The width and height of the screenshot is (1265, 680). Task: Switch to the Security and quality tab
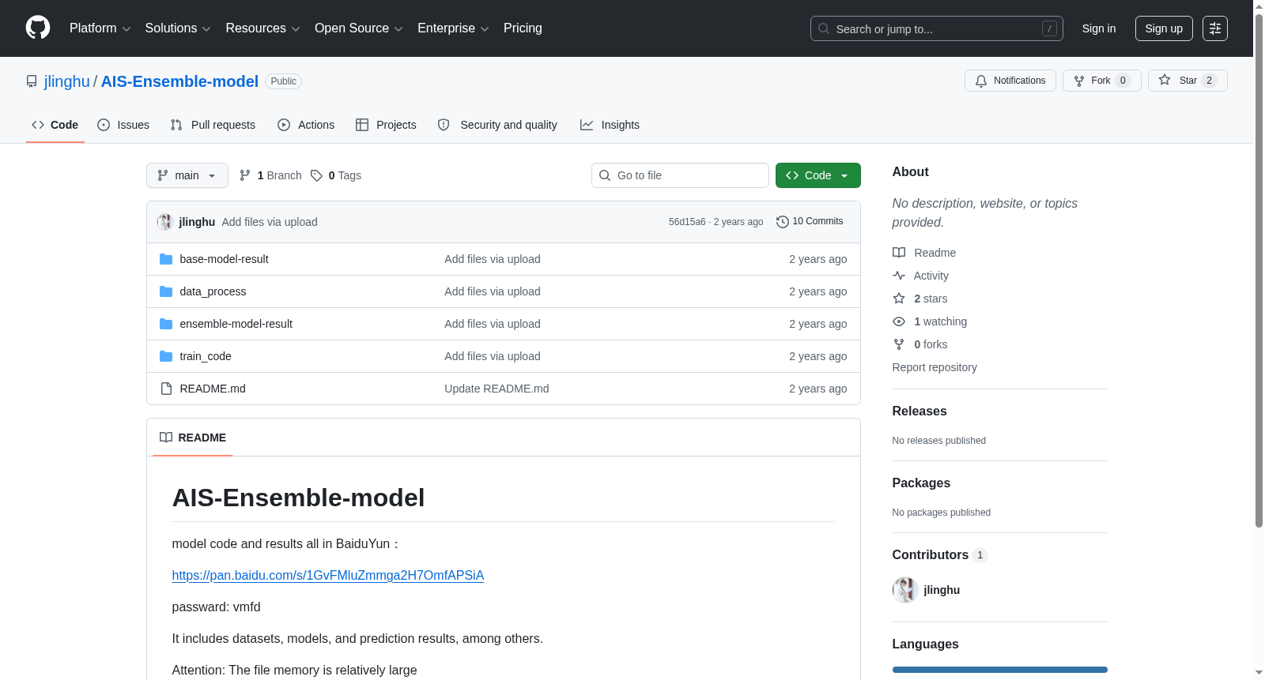(497, 125)
